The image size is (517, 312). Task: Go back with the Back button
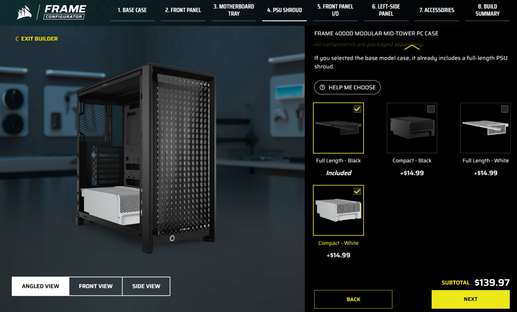point(353,299)
